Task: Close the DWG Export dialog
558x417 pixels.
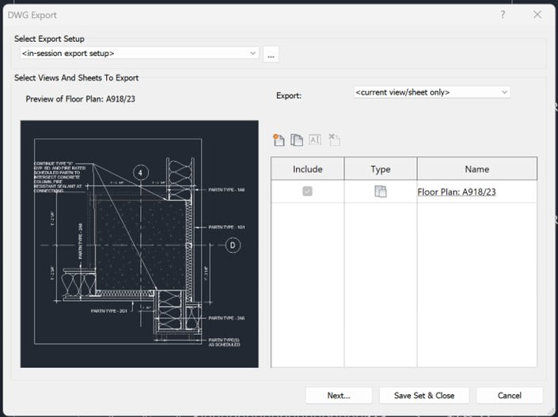Action: pos(537,14)
